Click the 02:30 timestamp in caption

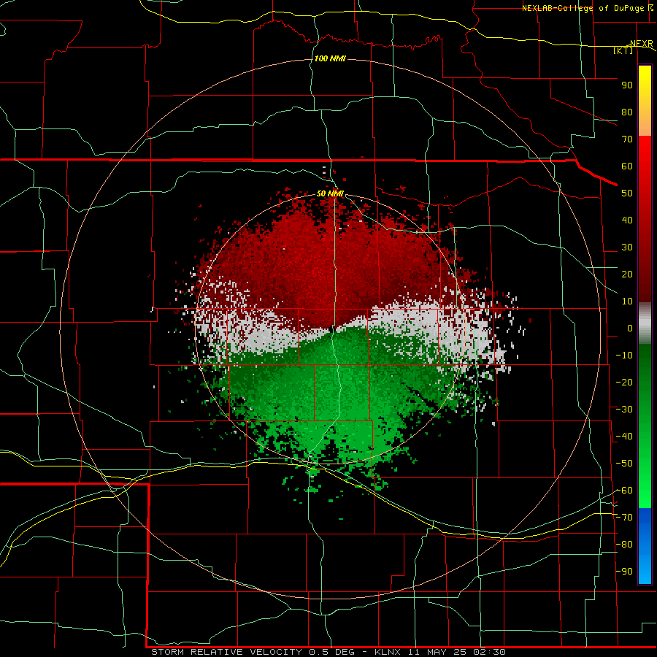489,652
